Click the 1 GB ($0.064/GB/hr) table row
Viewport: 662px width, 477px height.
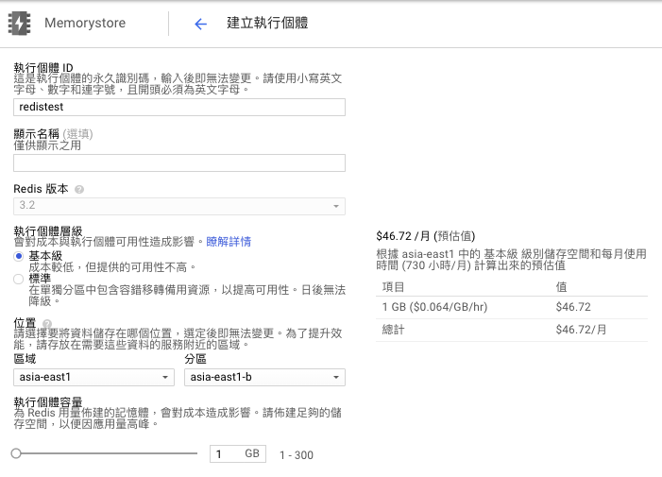[512, 307]
